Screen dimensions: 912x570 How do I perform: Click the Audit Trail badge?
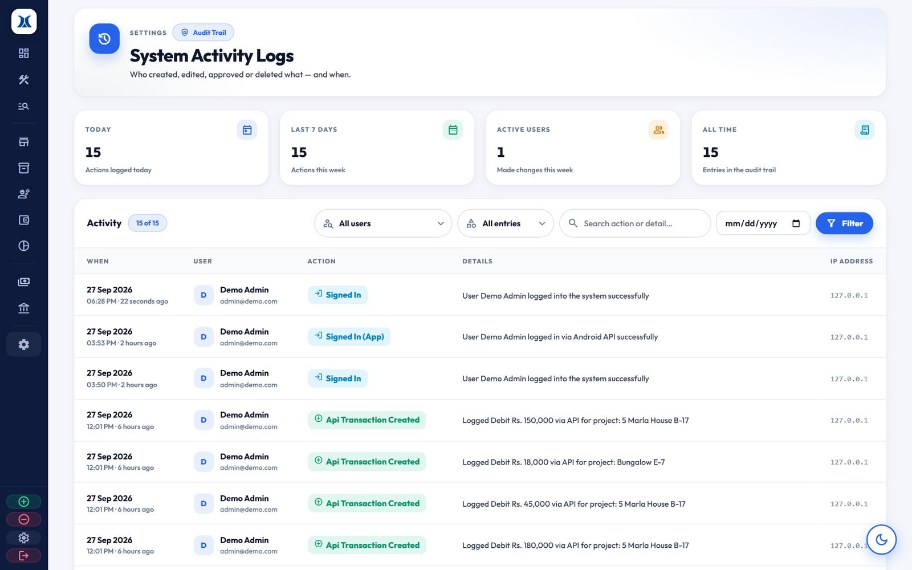click(x=203, y=32)
